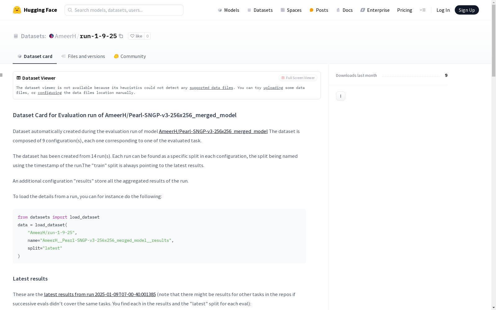496x310 pixels.
Task: Click the Sign Up button
Action: pyautogui.click(x=467, y=10)
